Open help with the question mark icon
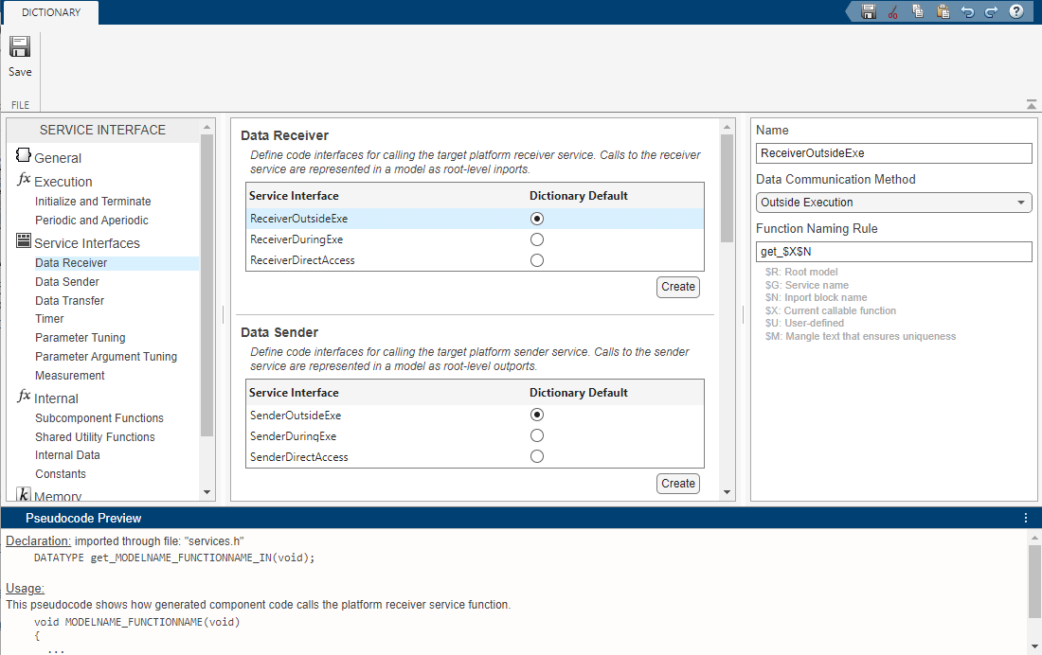The image size is (1042, 655). pyautogui.click(x=1016, y=11)
